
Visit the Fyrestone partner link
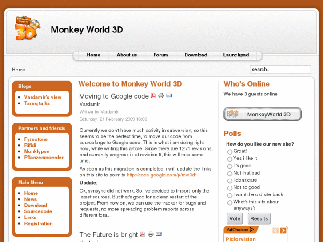click(36, 139)
